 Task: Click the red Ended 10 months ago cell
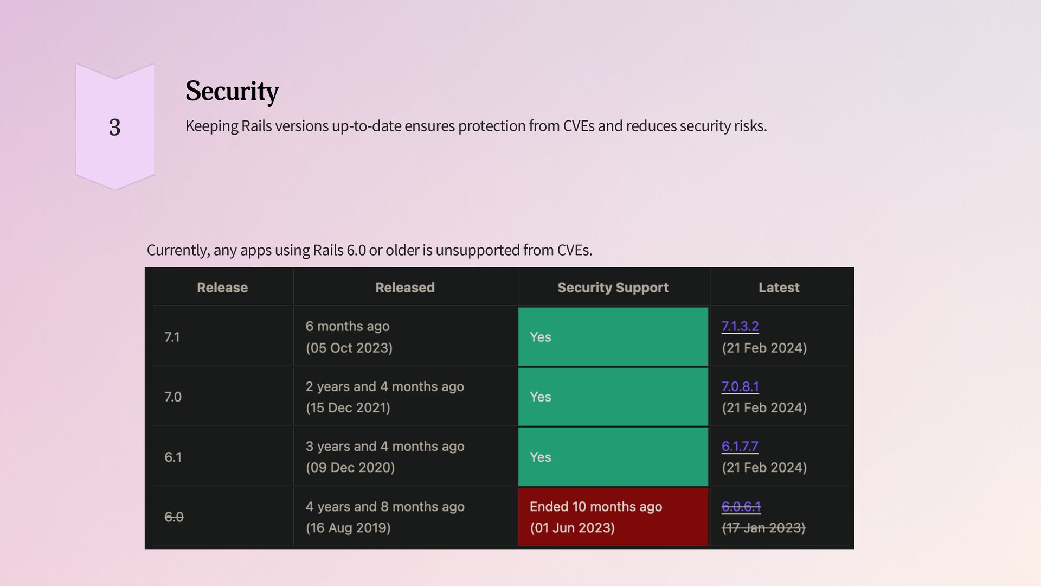pos(613,517)
